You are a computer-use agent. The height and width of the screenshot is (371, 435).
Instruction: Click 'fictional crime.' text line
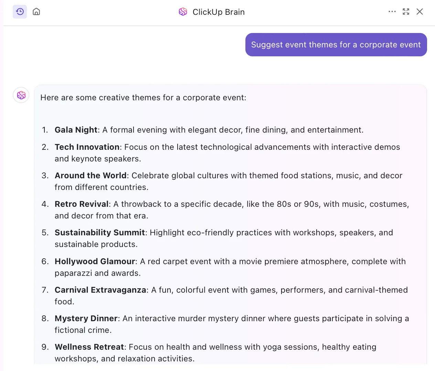(83, 330)
